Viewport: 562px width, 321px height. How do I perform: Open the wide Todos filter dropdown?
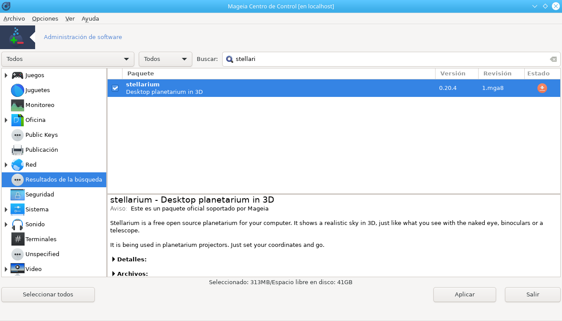pyautogui.click(x=68, y=59)
